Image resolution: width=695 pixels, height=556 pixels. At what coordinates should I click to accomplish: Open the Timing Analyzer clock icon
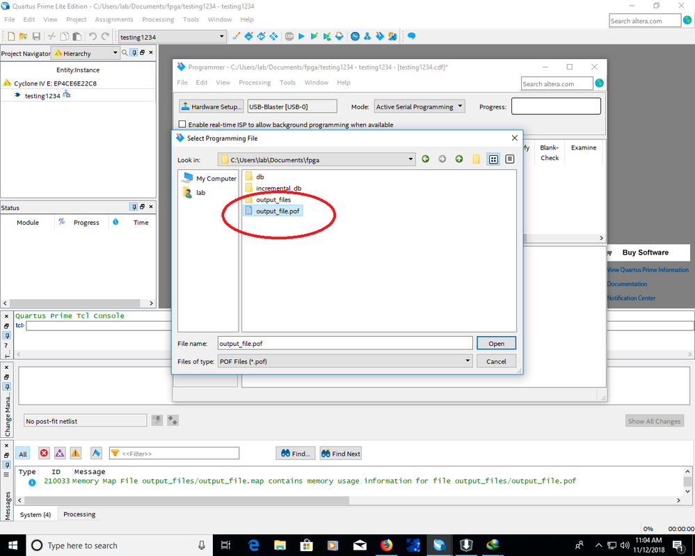(x=355, y=36)
